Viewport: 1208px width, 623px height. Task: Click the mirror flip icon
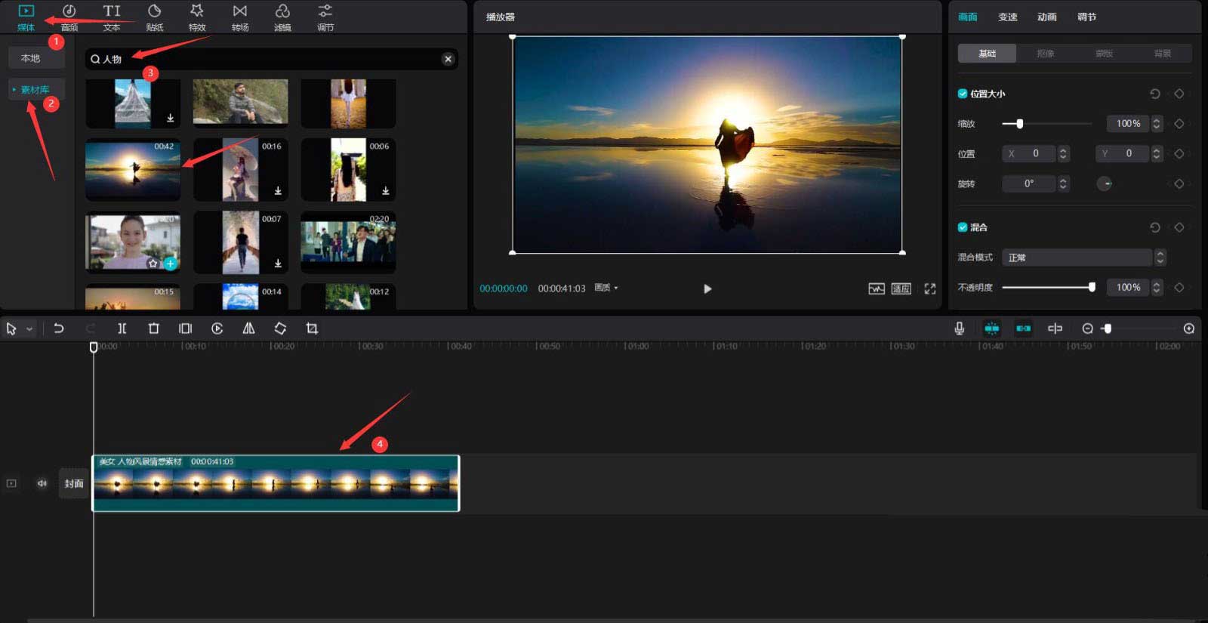(248, 328)
